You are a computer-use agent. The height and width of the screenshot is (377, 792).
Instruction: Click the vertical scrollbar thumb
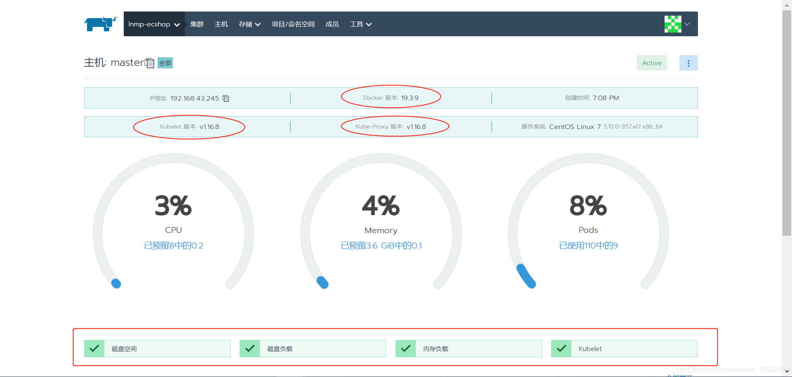787,123
